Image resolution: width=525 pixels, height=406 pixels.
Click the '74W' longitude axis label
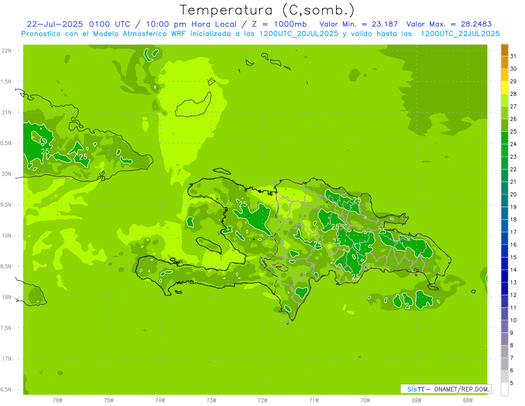click(160, 400)
